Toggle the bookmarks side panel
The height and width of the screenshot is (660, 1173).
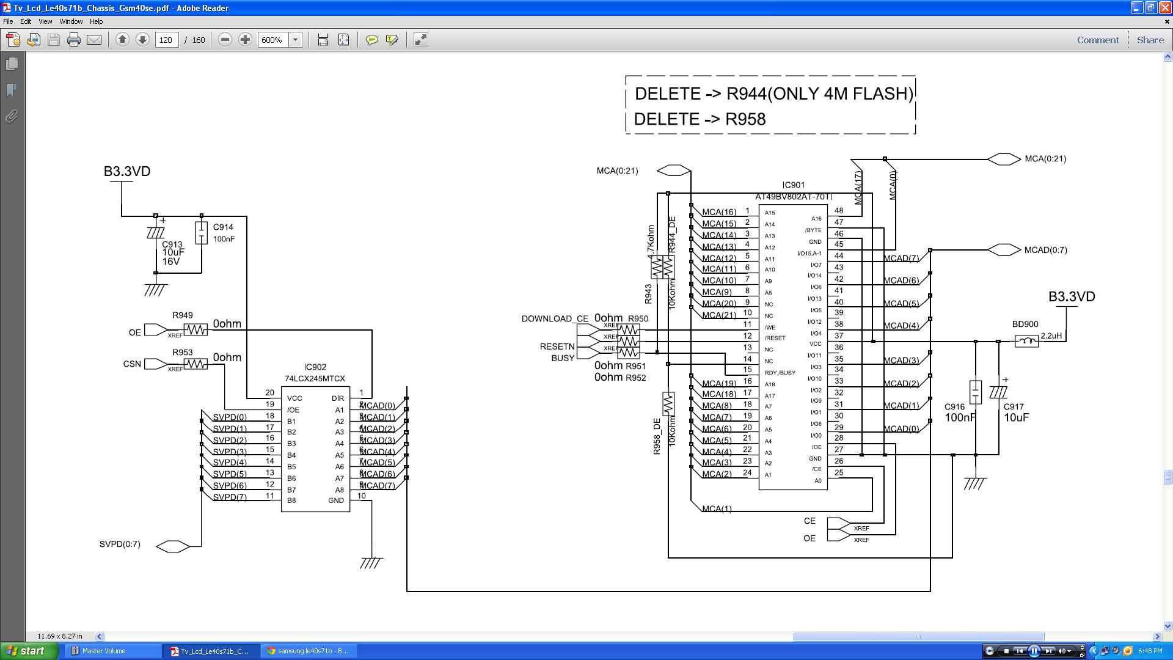[x=12, y=90]
